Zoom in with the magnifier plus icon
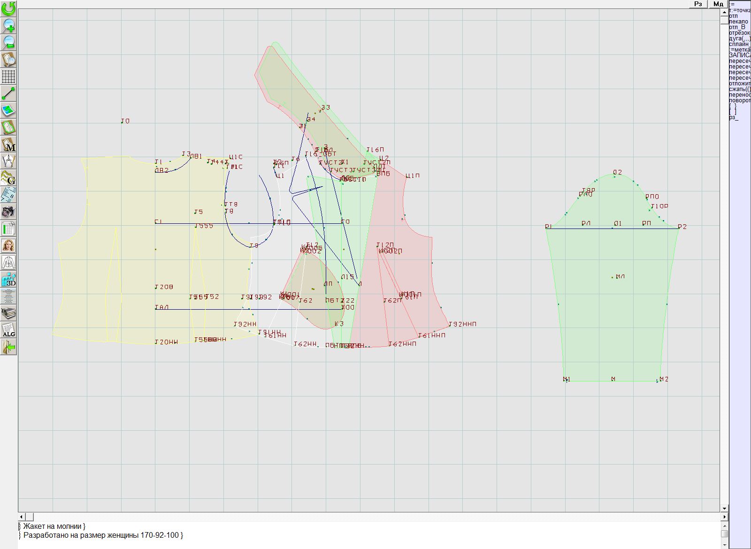751x549 pixels. click(8, 25)
